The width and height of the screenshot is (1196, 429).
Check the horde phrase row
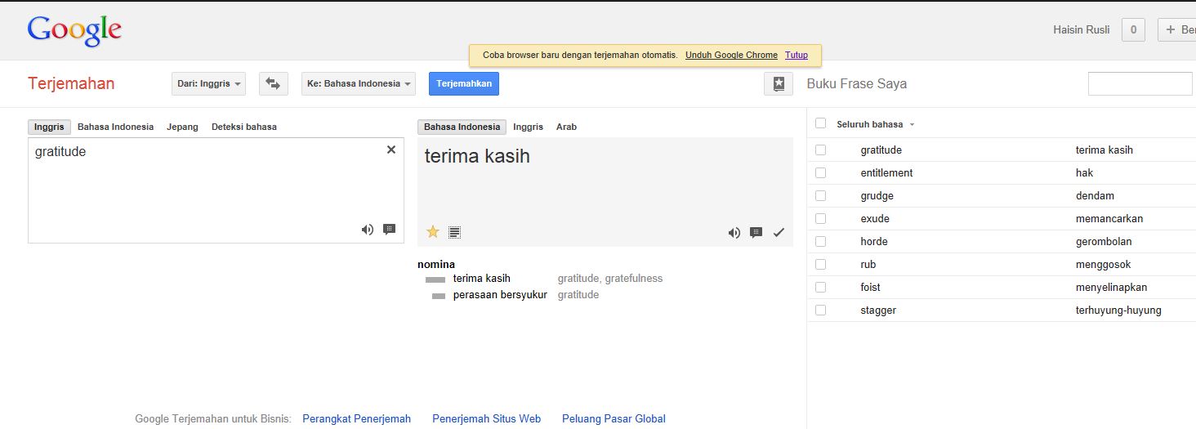[820, 241]
